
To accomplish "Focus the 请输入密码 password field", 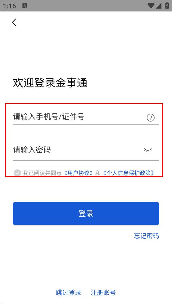I will tap(86, 150).
